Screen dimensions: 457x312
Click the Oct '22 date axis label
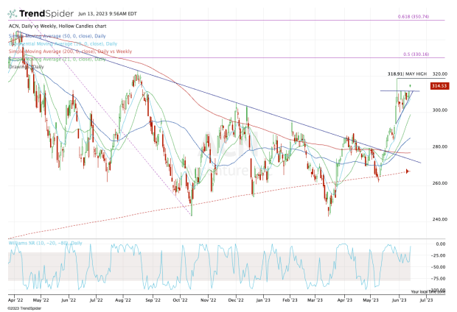click(x=180, y=299)
